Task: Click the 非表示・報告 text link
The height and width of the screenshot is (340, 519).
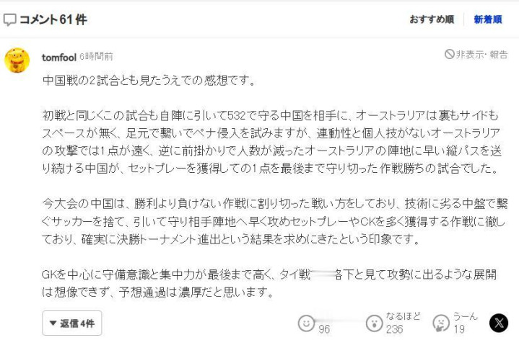Action: [x=481, y=55]
